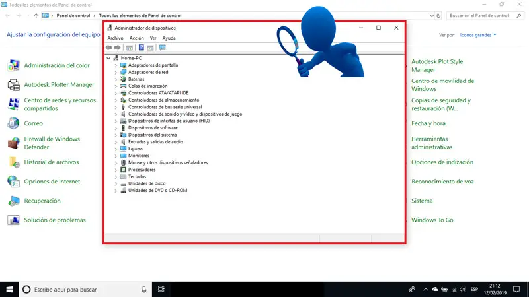Open the Ver menu
This screenshot has width=529, height=297.
point(153,38)
